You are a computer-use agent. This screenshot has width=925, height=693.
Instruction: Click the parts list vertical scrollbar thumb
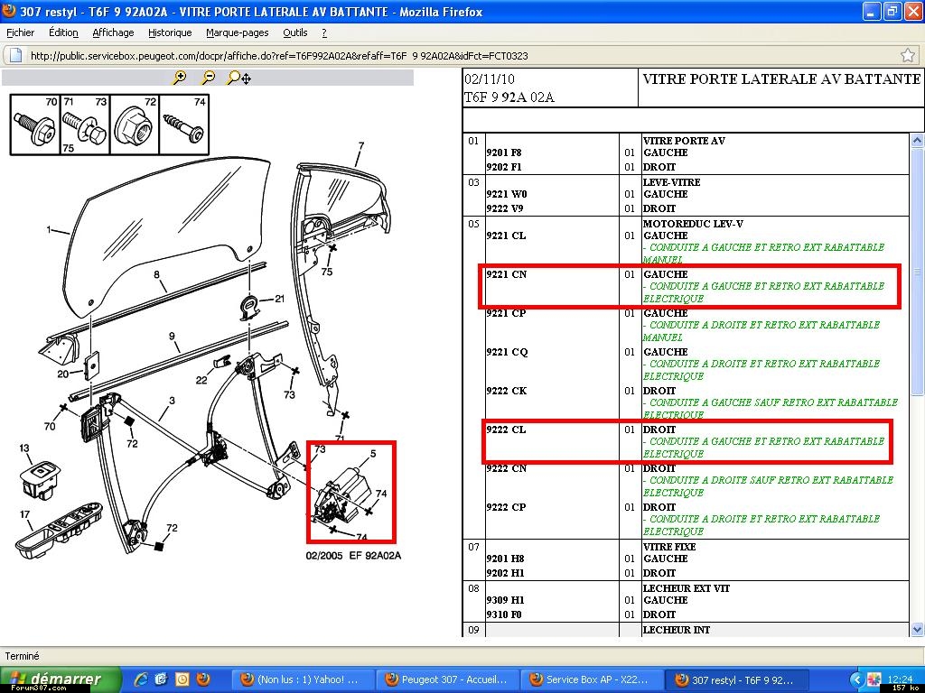[916, 271]
